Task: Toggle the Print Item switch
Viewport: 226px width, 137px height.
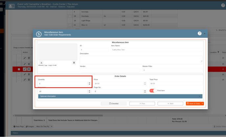Action: coord(153,91)
